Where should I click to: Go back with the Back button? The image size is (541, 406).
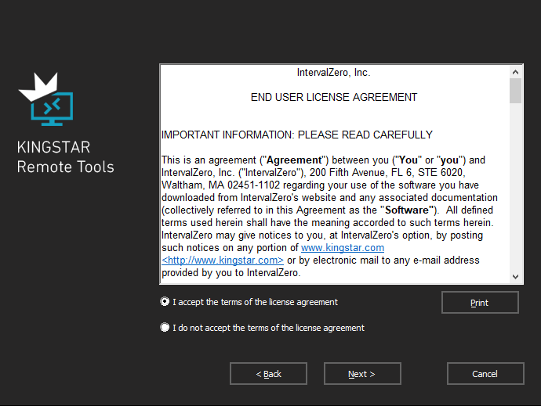point(268,374)
